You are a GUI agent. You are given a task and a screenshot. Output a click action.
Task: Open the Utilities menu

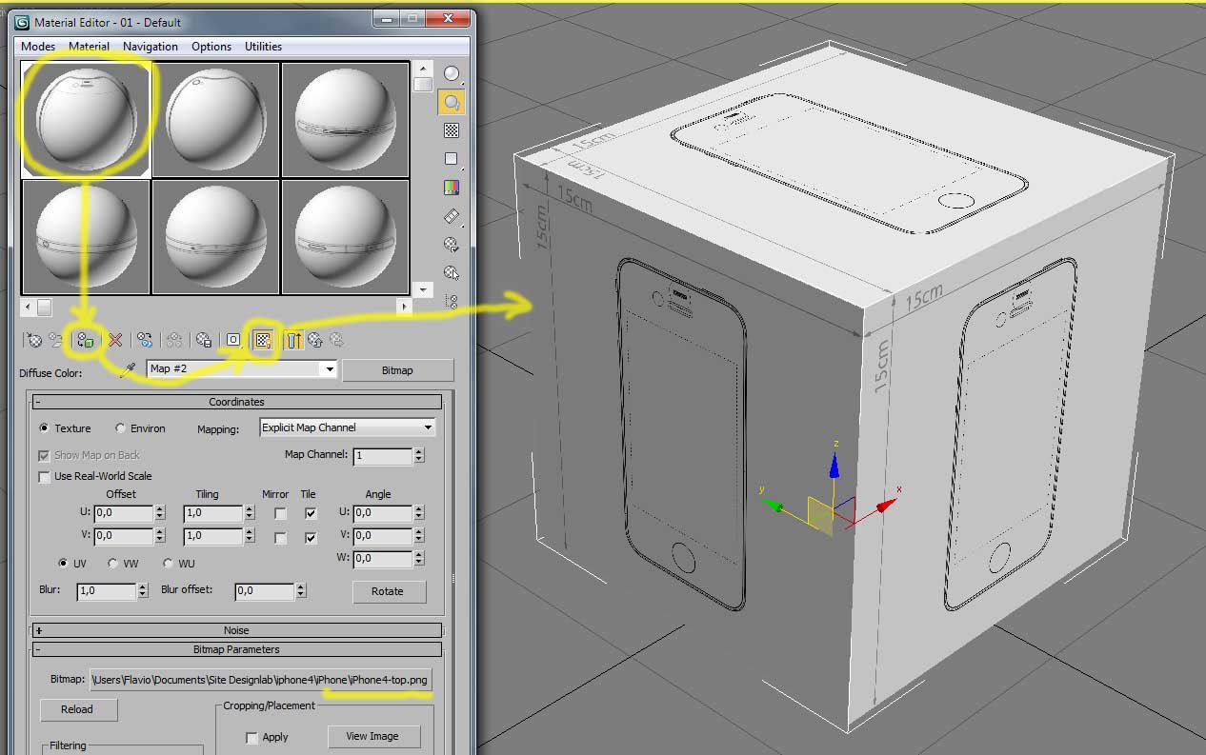[x=263, y=46]
